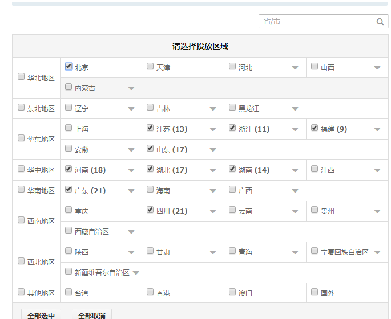Viewport: 391px width, 319px height.
Task: Expand the 内蒙古 dropdown arrow
Action: (x=131, y=88)
